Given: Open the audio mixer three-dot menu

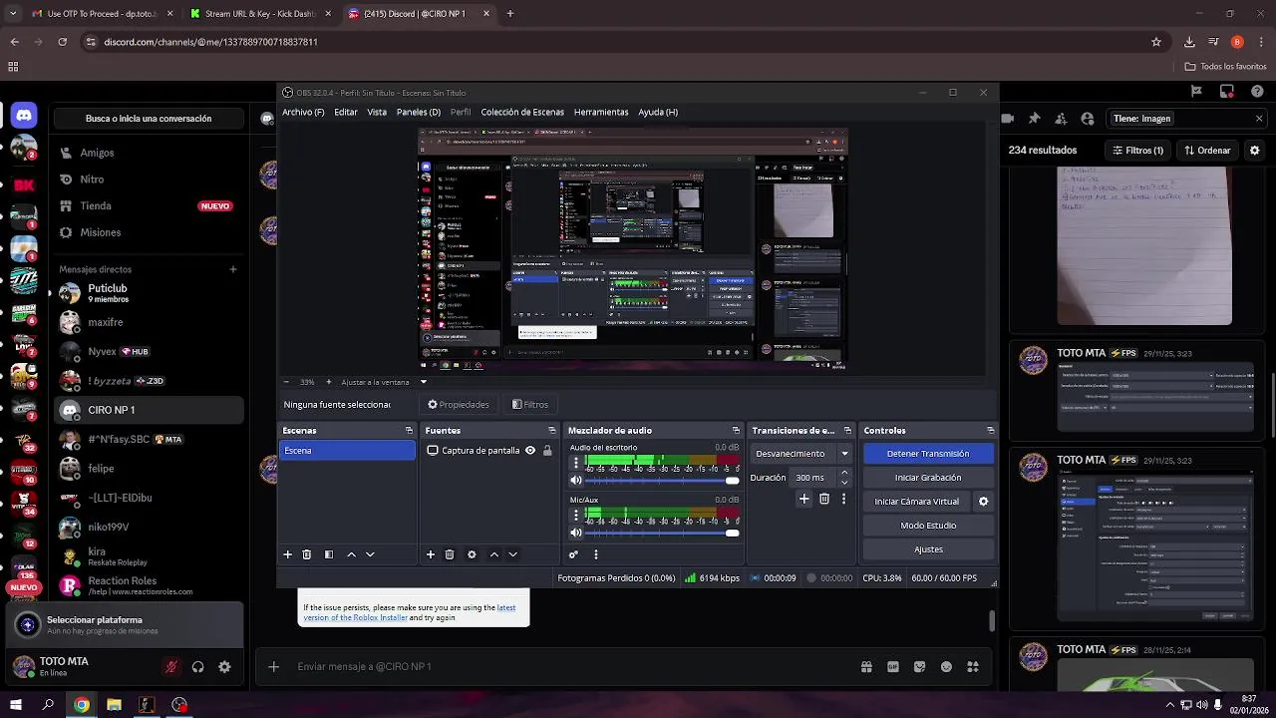Looking at the screenshot, I should pos(595,554).
